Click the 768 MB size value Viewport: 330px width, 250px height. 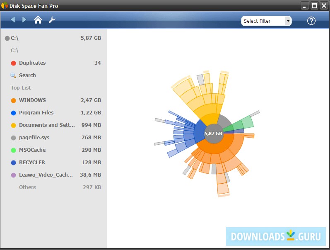(x=92, y=138)
